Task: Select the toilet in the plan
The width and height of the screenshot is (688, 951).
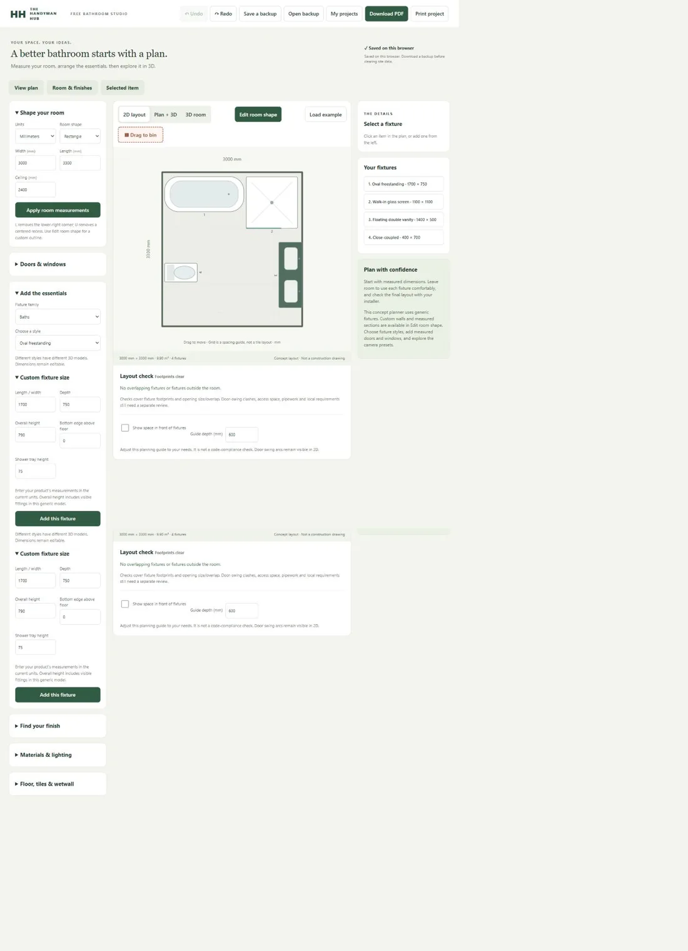Action: point(181,272)
